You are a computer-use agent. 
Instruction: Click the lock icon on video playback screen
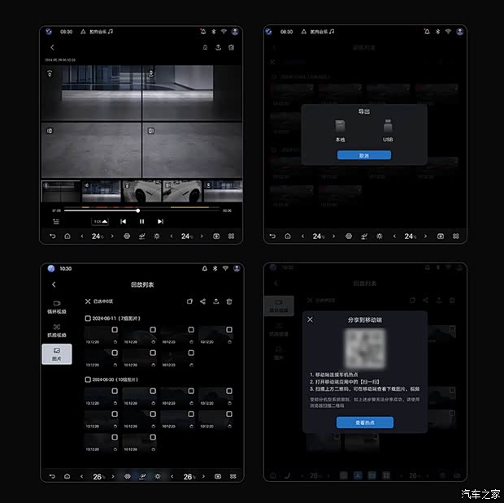click(x=205, y=48)
